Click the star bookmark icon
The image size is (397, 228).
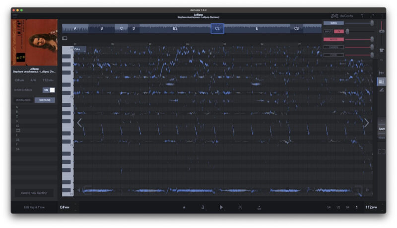pos(184,207)
